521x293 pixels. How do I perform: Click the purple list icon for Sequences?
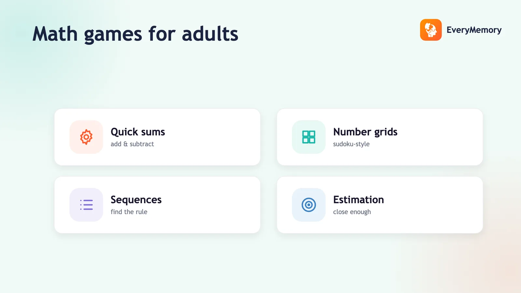pyautogui.click(x=86, y=205)
